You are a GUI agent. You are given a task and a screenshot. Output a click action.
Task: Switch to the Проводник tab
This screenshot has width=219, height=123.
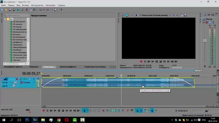(34, 67)
